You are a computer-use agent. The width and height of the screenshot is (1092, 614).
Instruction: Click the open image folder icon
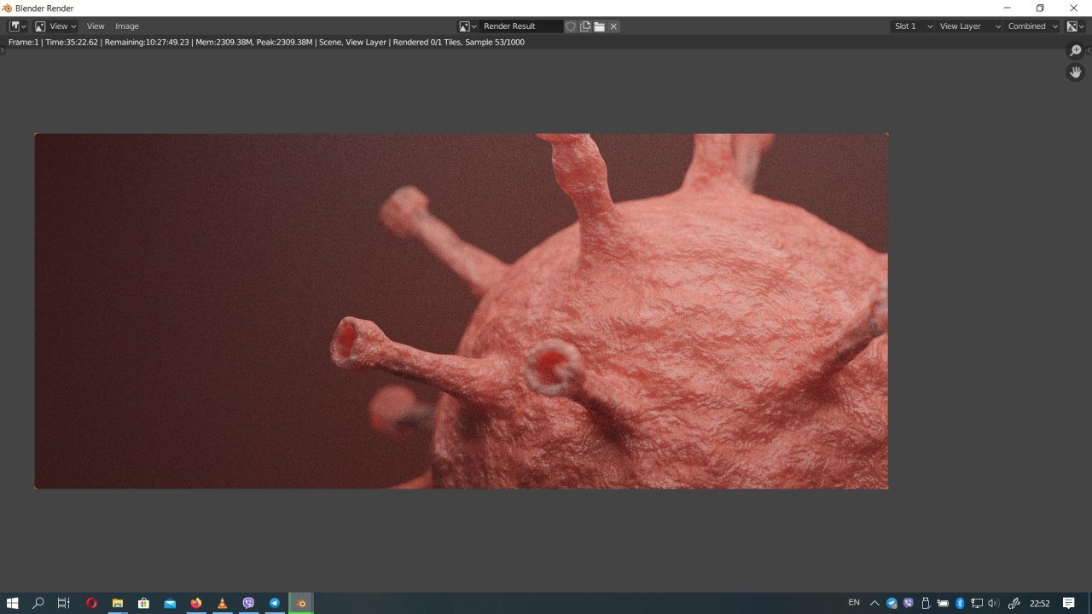pos(599,26)
